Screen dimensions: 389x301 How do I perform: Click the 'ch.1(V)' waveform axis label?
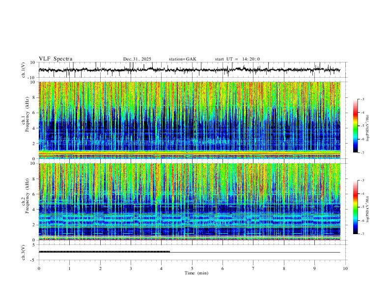[x=24, y=70]
